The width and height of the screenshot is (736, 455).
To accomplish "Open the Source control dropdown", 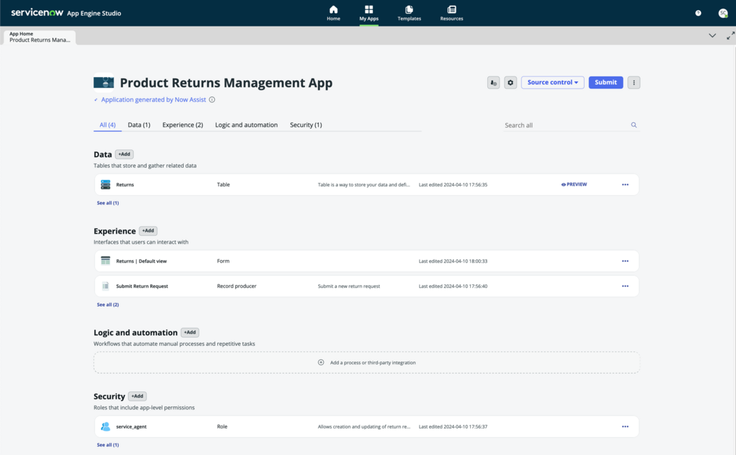I will point(552,83).
